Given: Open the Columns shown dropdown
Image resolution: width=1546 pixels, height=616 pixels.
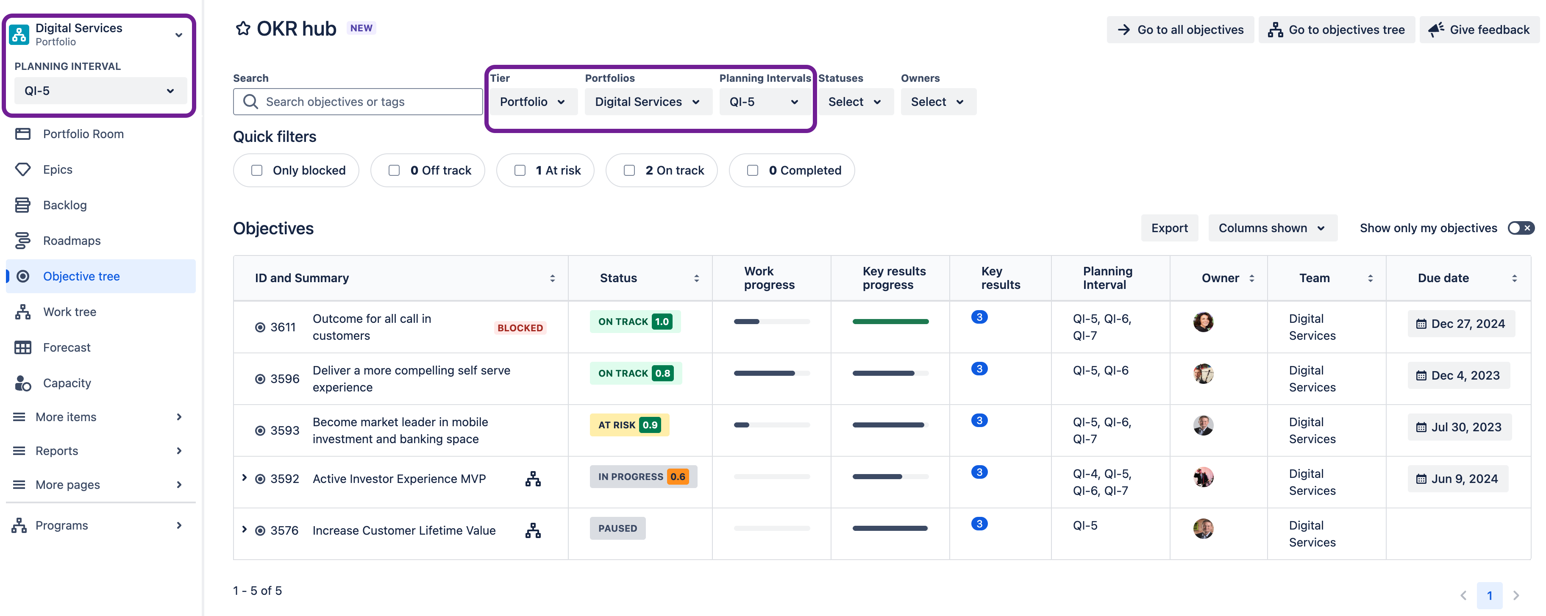Looking at the screenshot, I should (1272, 228).
